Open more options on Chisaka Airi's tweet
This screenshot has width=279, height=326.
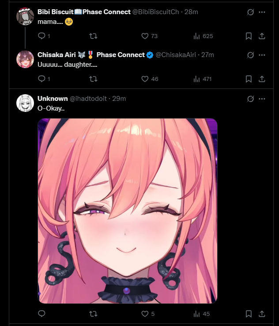tap(262, 55)
